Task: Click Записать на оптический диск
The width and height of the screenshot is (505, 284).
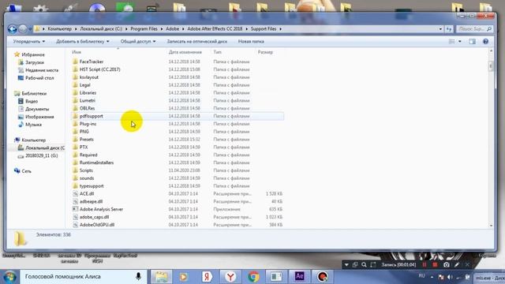Action: (x=196, y=42)
